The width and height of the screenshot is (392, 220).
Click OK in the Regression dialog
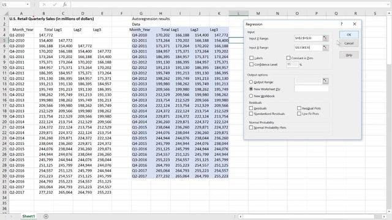[x=349, y=34]
